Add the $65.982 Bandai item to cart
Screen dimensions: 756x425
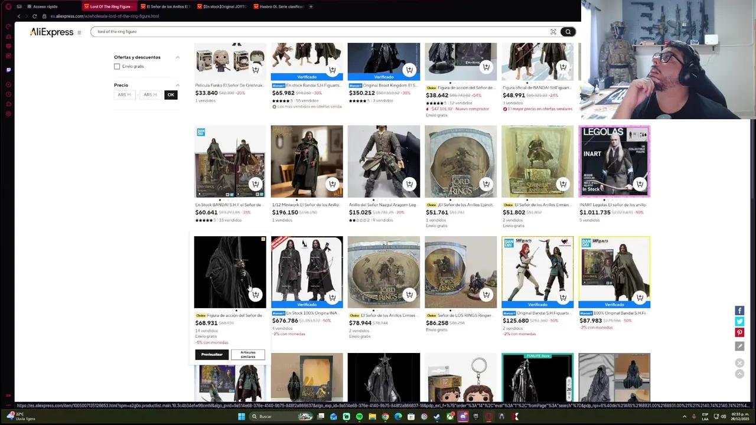click(x=333, y=70)
